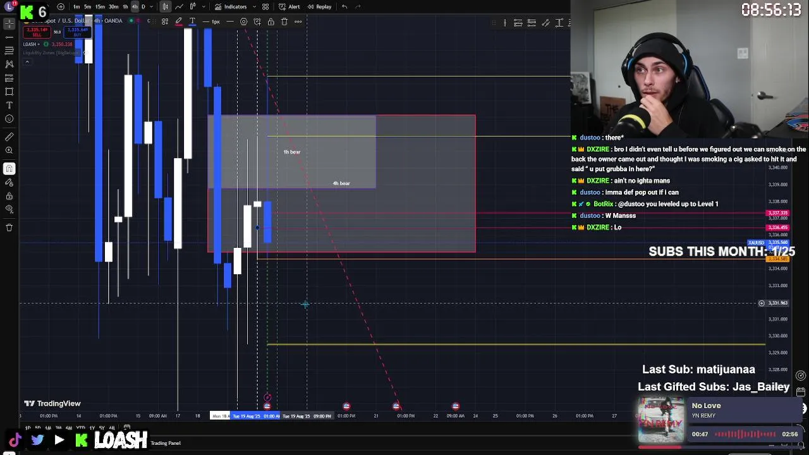Select the 5m timeframe
Viewport: 809px width, 455px height.
[87, 6]
